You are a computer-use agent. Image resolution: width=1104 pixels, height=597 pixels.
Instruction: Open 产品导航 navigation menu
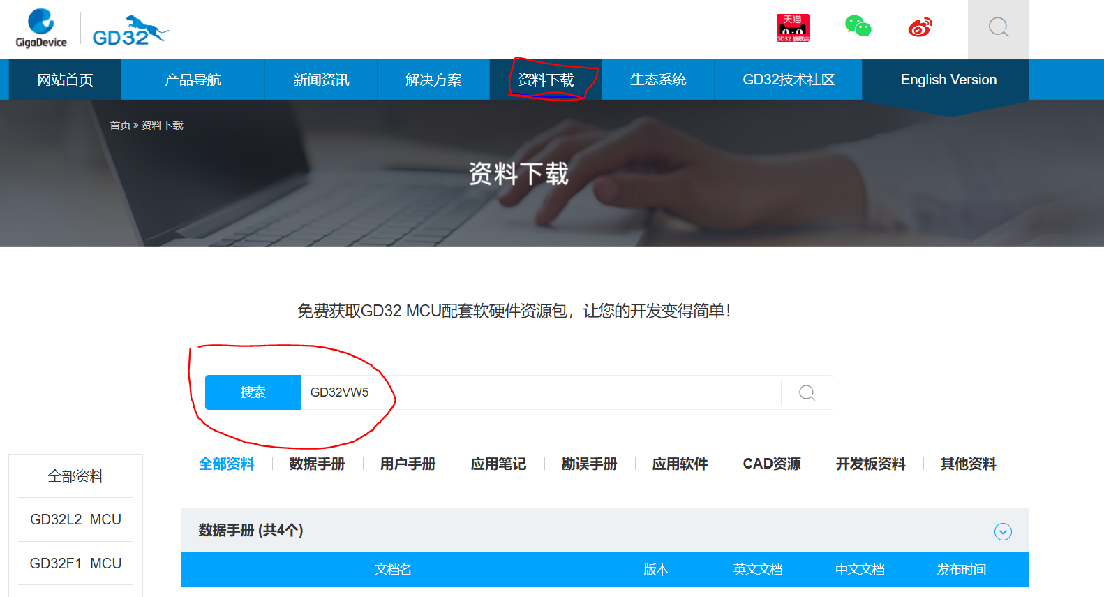193,80
